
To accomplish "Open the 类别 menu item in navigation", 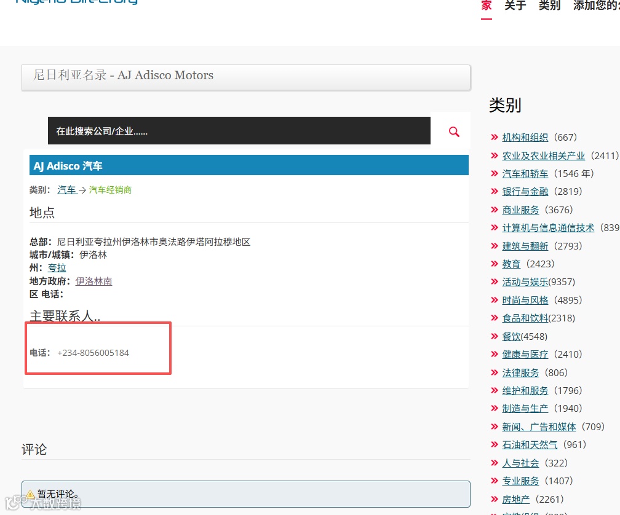I will [550, 6].
